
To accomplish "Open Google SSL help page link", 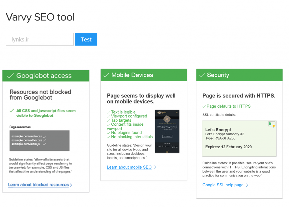I will click(223, 185).
